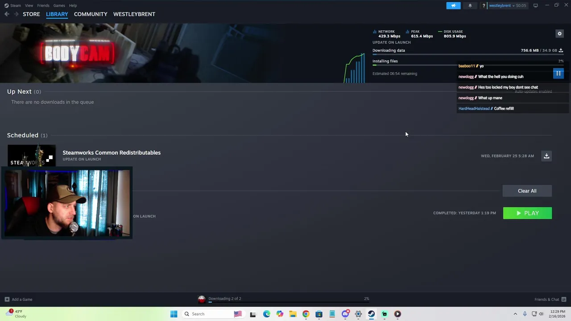
Task: Click the PEAK 615.4 Mbps stat
Action: pyautogui.click(x=419, y=34)
